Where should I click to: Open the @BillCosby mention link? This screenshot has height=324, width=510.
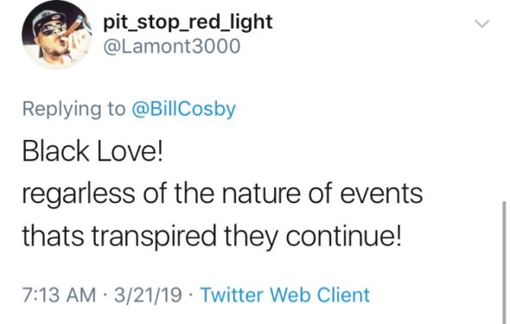[183, 109]
